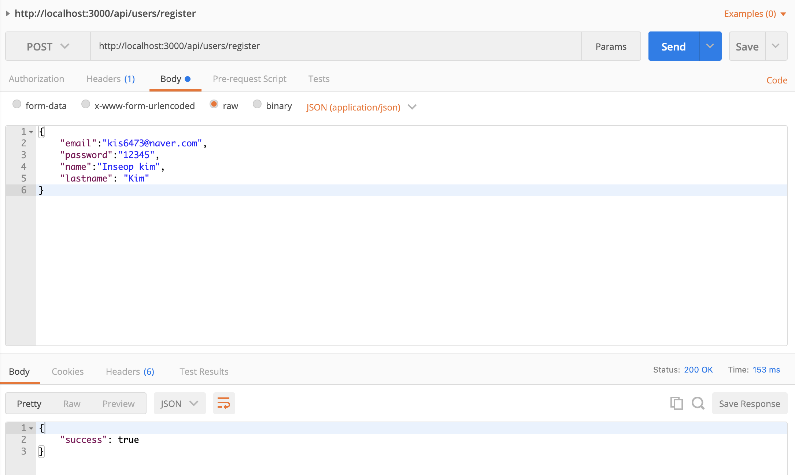Open the Save button dropdown arrow
The height and width of the screenshot is (475, 795).
776,46
